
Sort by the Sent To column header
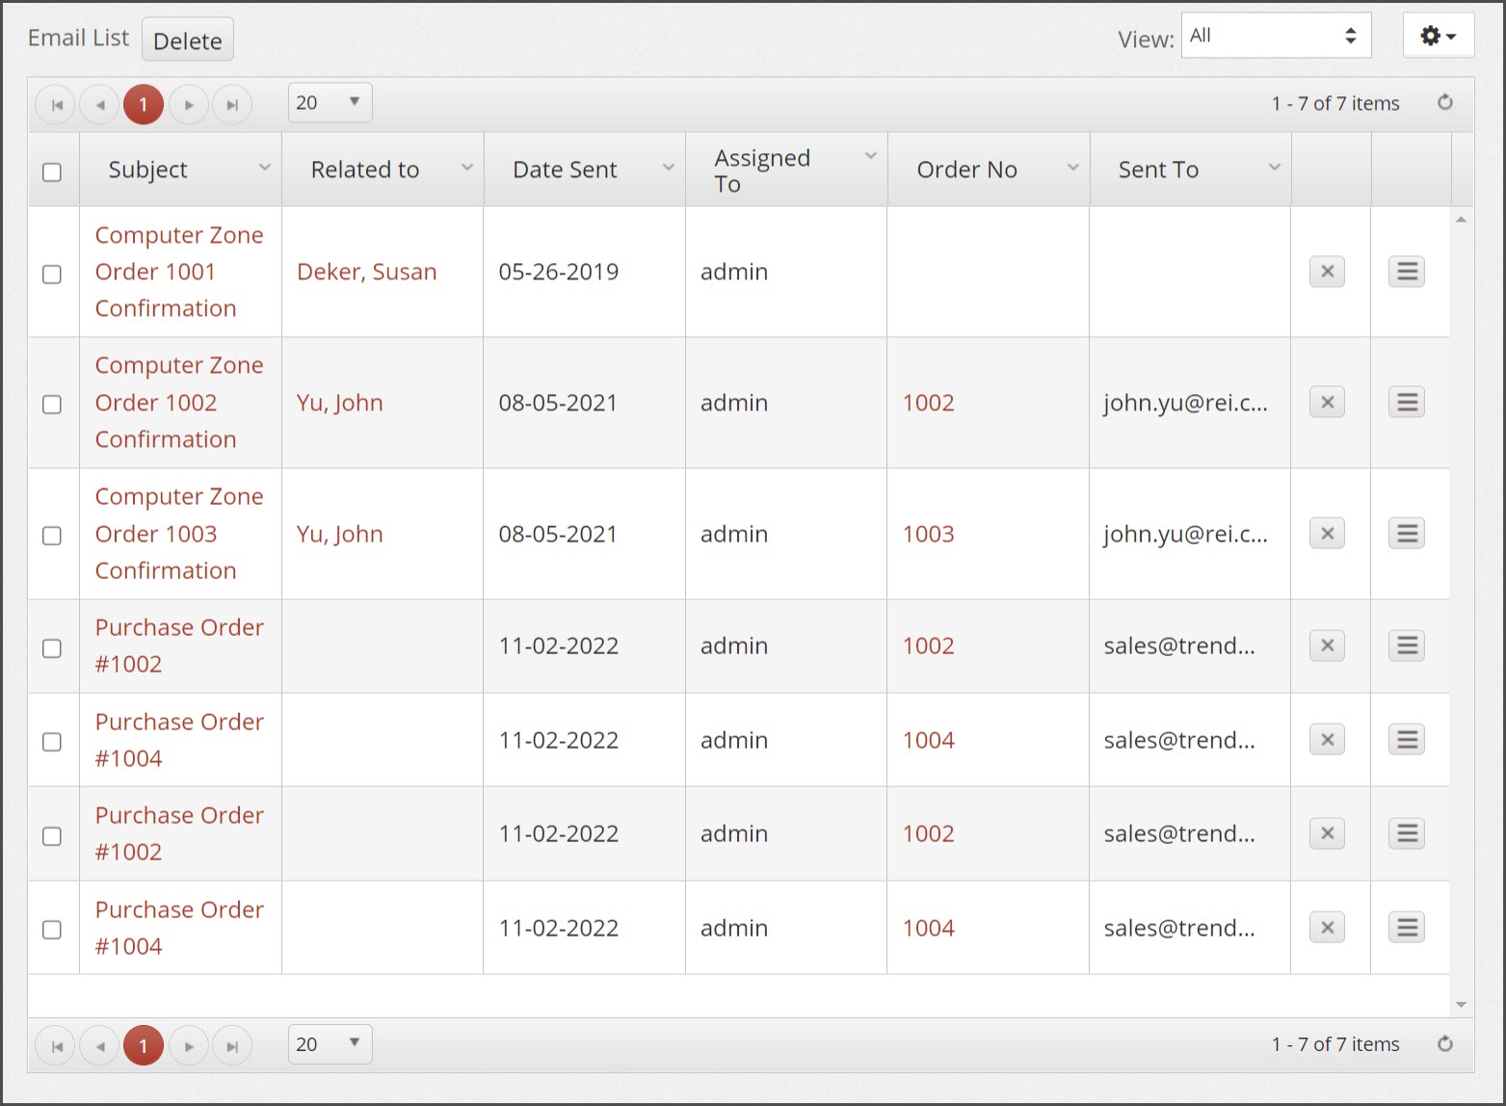[x=1158, y=170]
